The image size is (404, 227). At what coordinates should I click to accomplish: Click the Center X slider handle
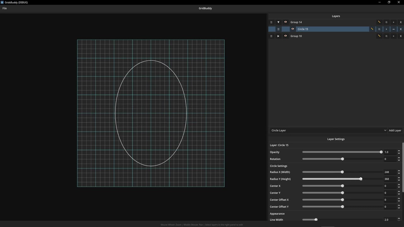click(x=342, y=186)
